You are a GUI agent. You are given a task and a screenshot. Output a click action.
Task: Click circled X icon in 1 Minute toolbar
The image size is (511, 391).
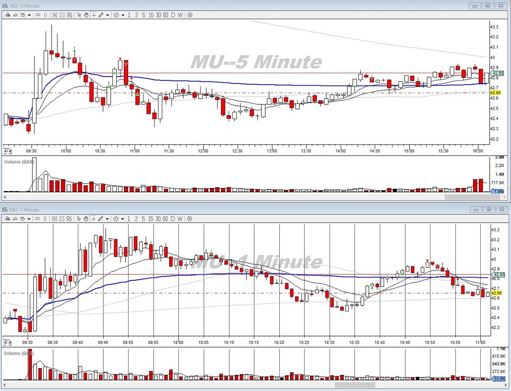pyautogui.click(x=189, y=218)
